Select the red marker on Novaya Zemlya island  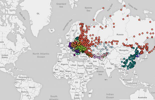(103, 8)
